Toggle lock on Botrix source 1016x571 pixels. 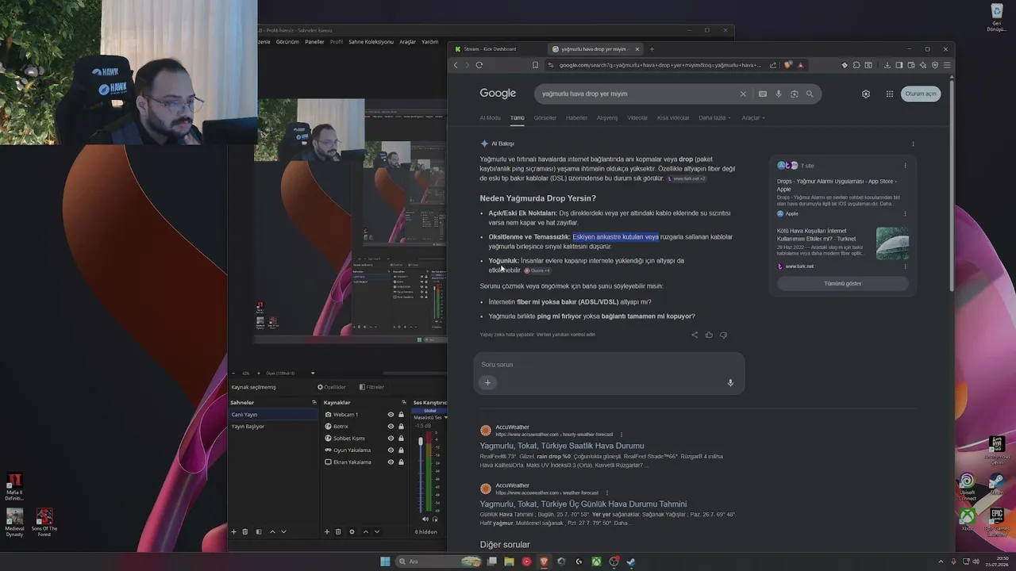click(401, 427)
